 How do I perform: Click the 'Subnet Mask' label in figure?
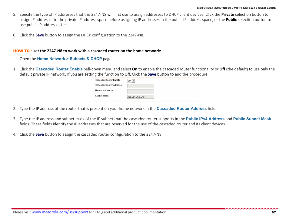coord(102,96)
